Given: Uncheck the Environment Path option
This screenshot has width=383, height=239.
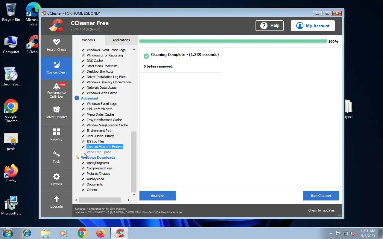Looking at the screenshot, I should (x=83, y=131).
